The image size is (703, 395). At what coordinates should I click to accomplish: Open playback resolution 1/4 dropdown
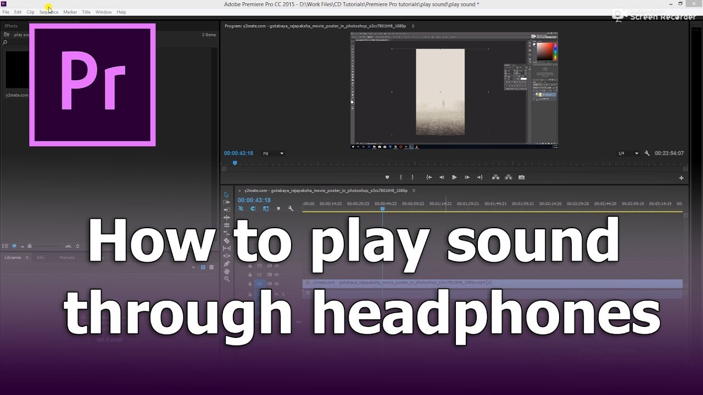coord(628,154)
